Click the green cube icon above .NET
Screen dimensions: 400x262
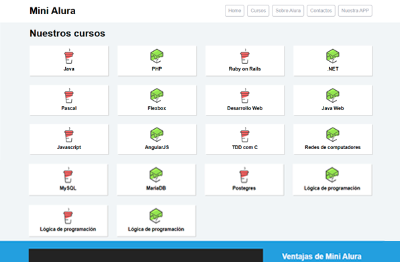coord(333,56)
